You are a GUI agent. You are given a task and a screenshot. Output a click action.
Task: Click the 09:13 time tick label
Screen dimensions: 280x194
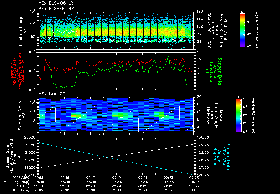[x=39, y=178]
